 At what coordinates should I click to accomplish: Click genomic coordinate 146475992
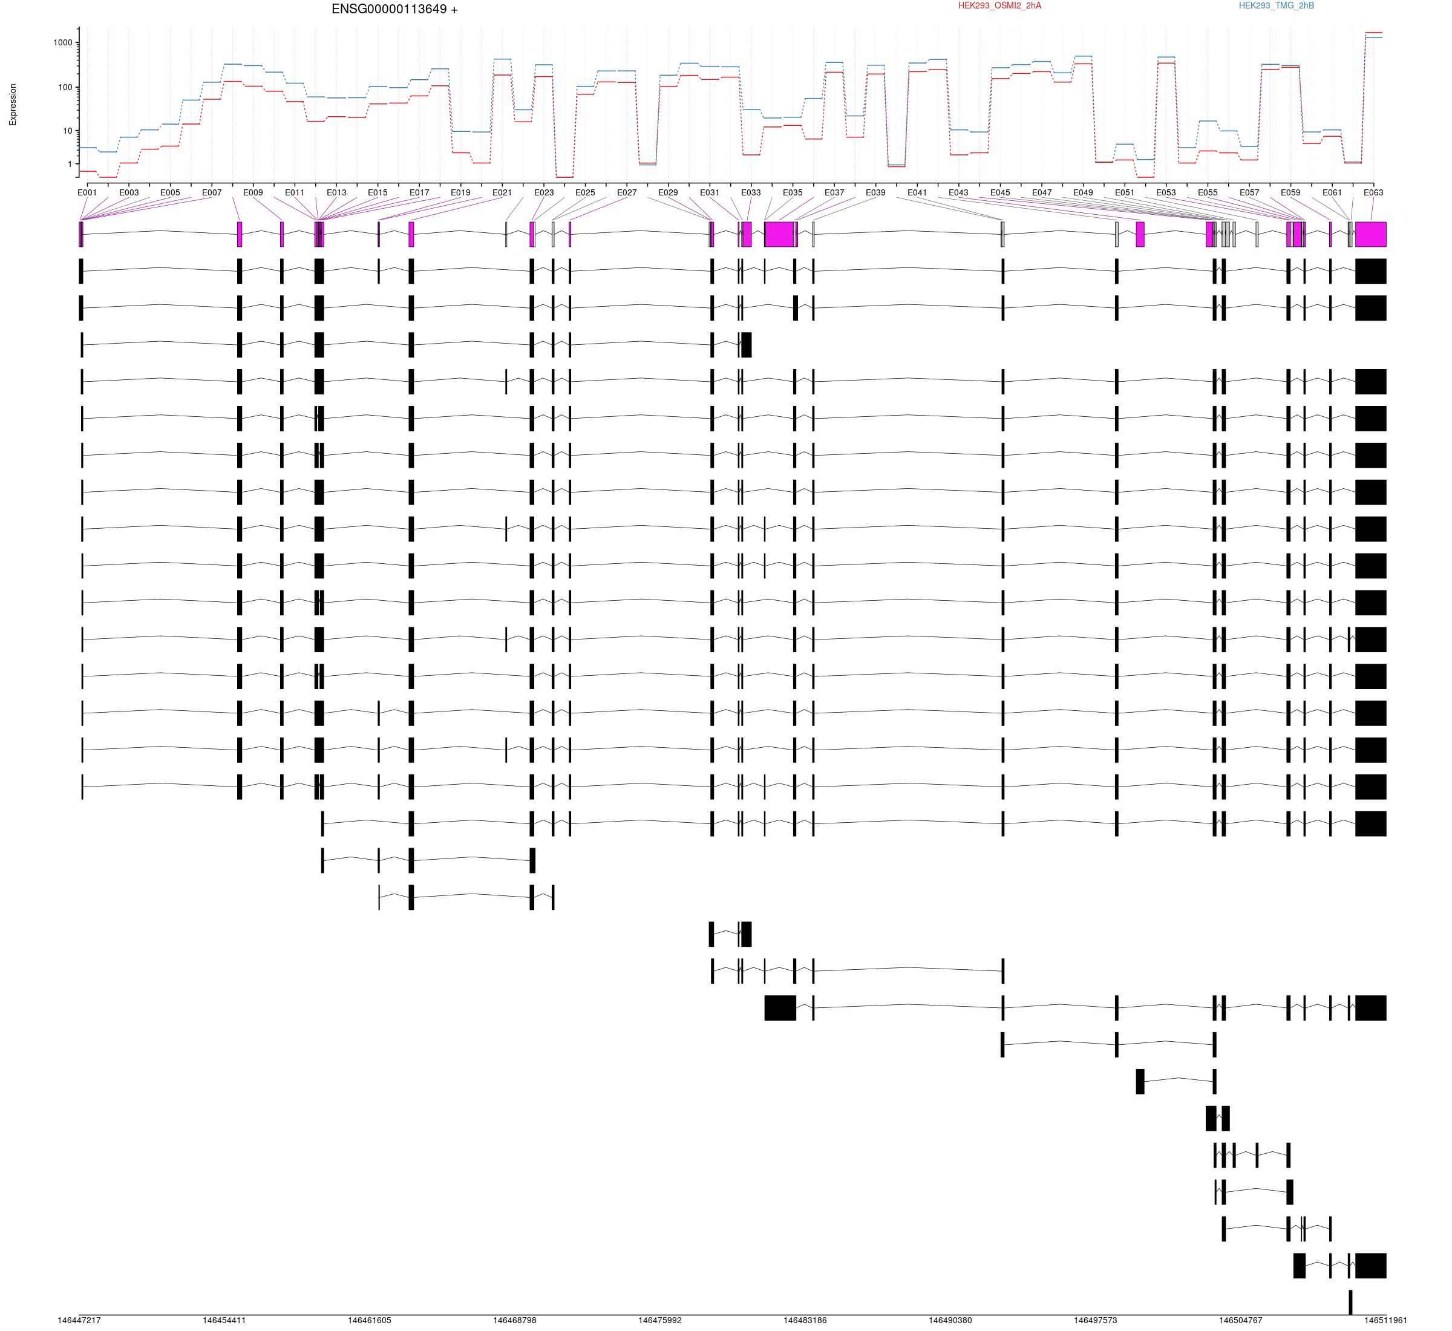coord(659,1320)
